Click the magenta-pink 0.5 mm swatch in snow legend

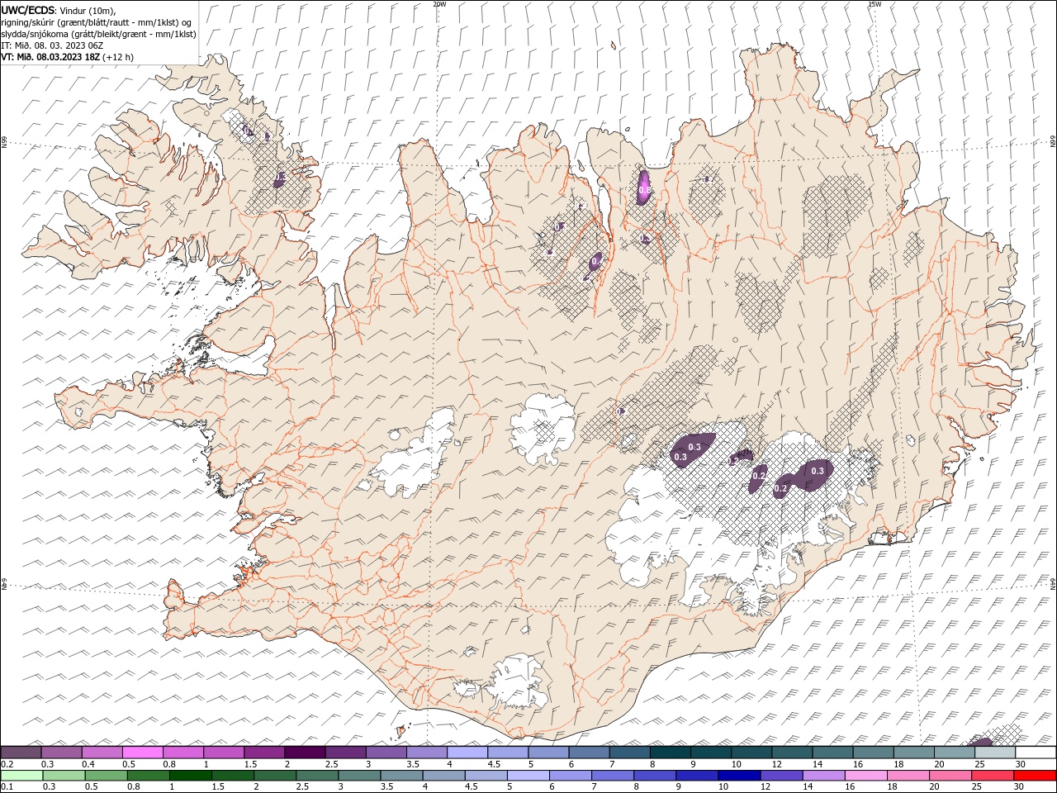click(x=142, y=752)
